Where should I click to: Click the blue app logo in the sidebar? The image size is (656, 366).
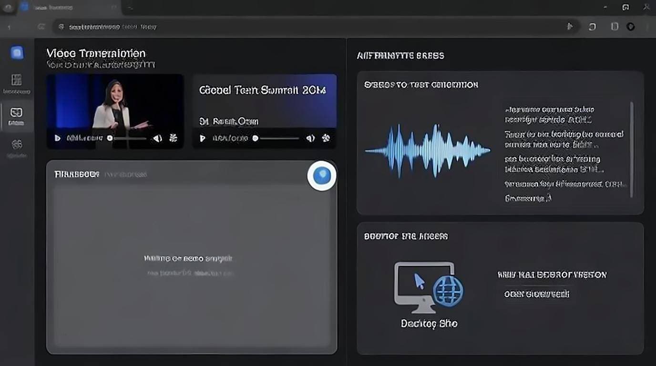(x=17, y=53)
